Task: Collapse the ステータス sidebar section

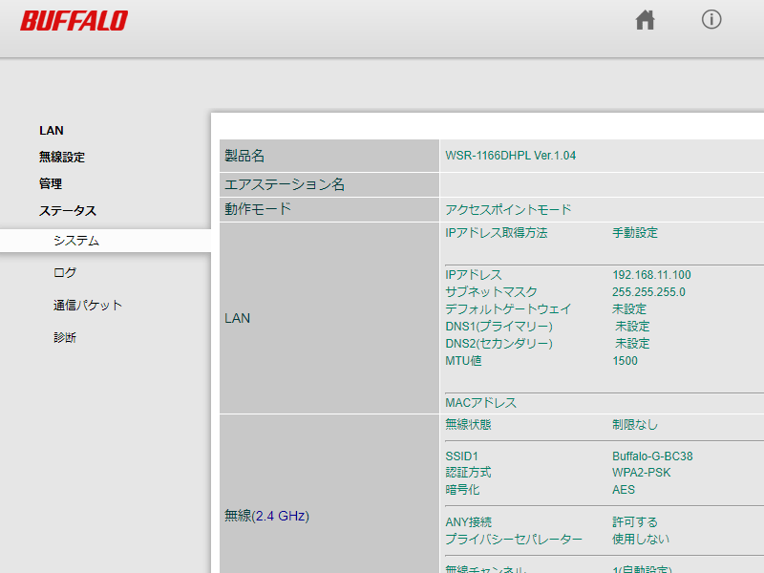Action: 67,211
